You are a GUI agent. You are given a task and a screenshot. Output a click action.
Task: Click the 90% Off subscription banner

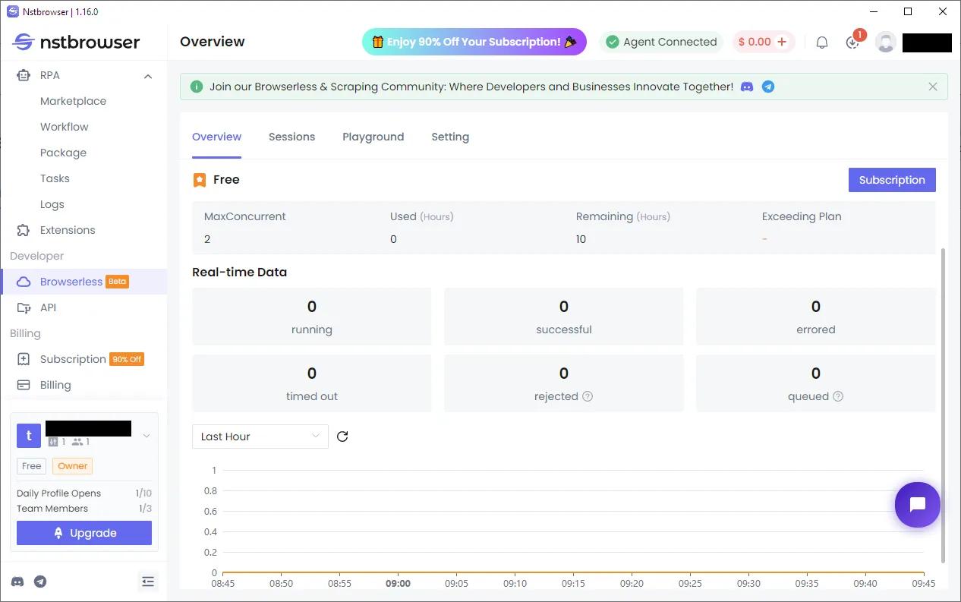pos(474,42)
